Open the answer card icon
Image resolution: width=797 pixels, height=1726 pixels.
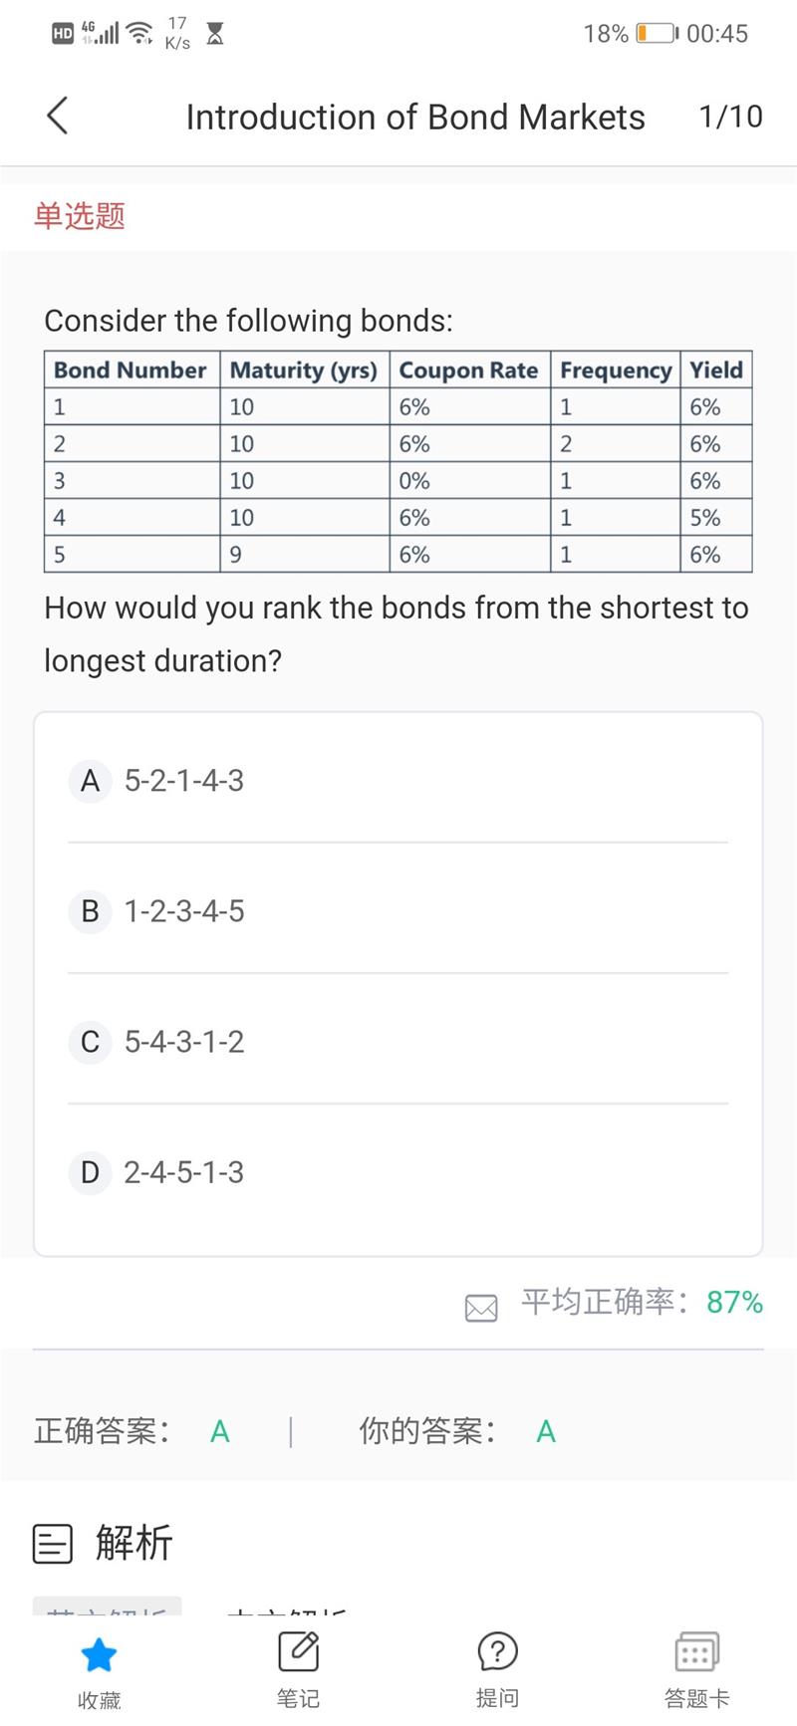(696, 1652)
